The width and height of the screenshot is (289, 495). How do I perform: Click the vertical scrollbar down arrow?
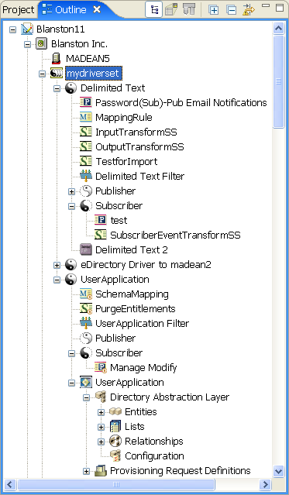(x=278, y=472)
